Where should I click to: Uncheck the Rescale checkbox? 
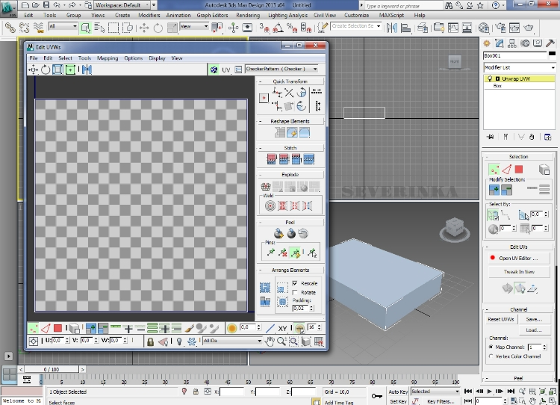[296, 283]
